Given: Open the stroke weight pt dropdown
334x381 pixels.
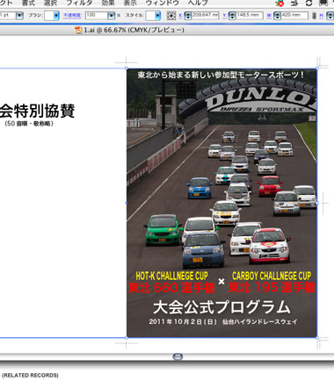Looking at the screenshot, I should (x=19, y=16).
